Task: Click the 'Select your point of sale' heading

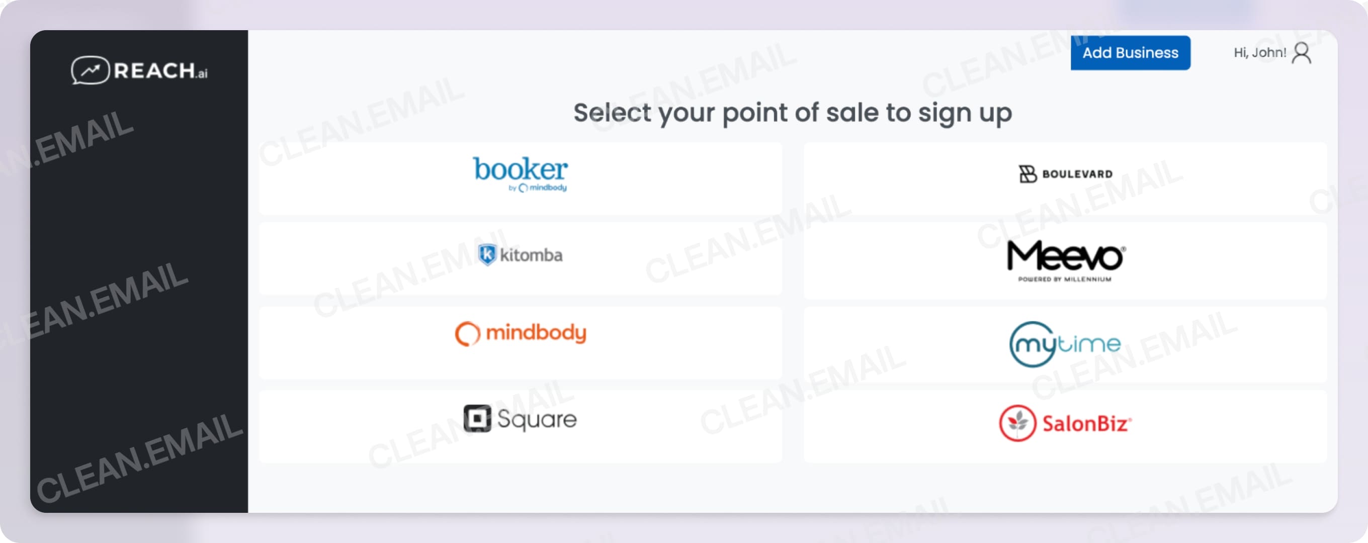Action: click(792, 113)
